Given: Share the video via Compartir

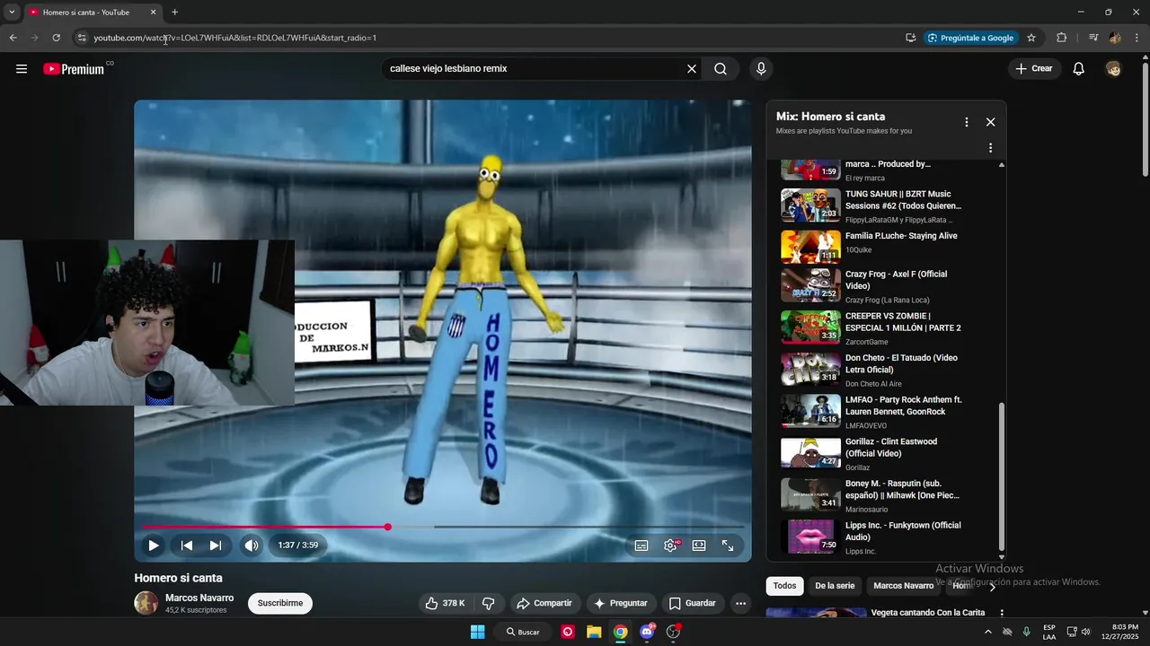Looking at the screenshot, I should tap(544, 604).
